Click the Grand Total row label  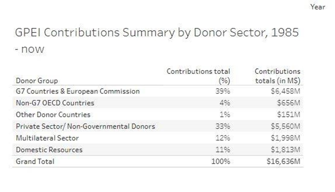[x=35, y=161]
